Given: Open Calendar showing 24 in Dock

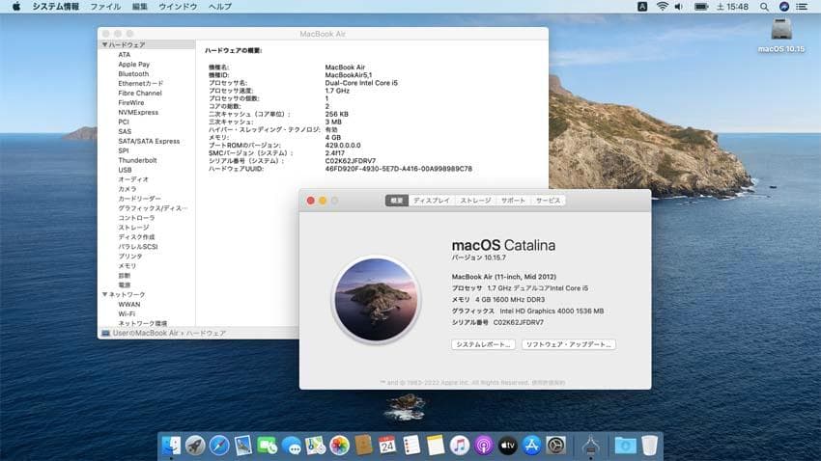Looking at the screenshot, I should click(x=387, y=446).
